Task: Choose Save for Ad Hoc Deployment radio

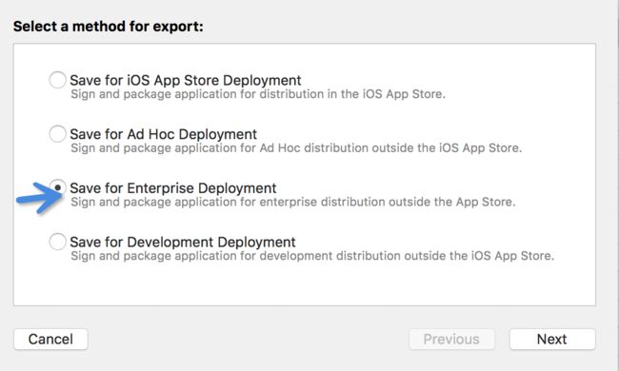Action: pyautogui.click(x=57, y=133)
